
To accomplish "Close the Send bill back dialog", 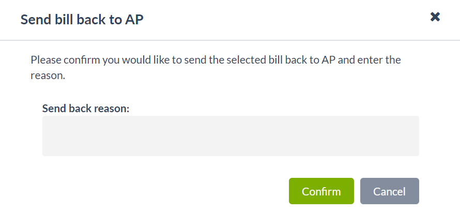I will (x=435, y=17).
